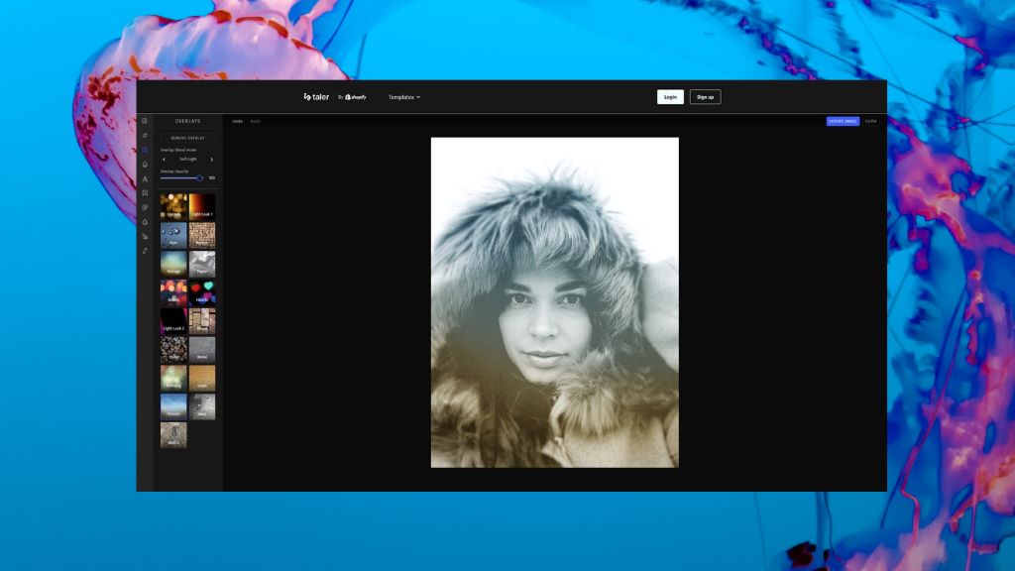1015x571 pixels.
Task: Click the Soft Light blend mode label
Action: click(187, 160)
